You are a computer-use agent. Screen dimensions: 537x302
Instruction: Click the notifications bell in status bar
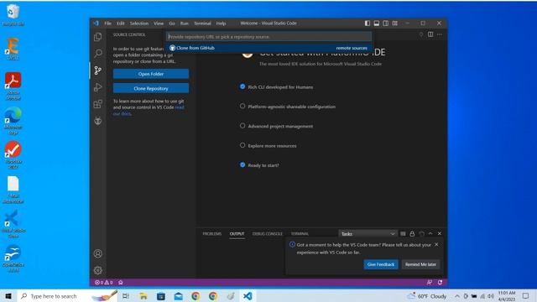(x=440, y=283)
